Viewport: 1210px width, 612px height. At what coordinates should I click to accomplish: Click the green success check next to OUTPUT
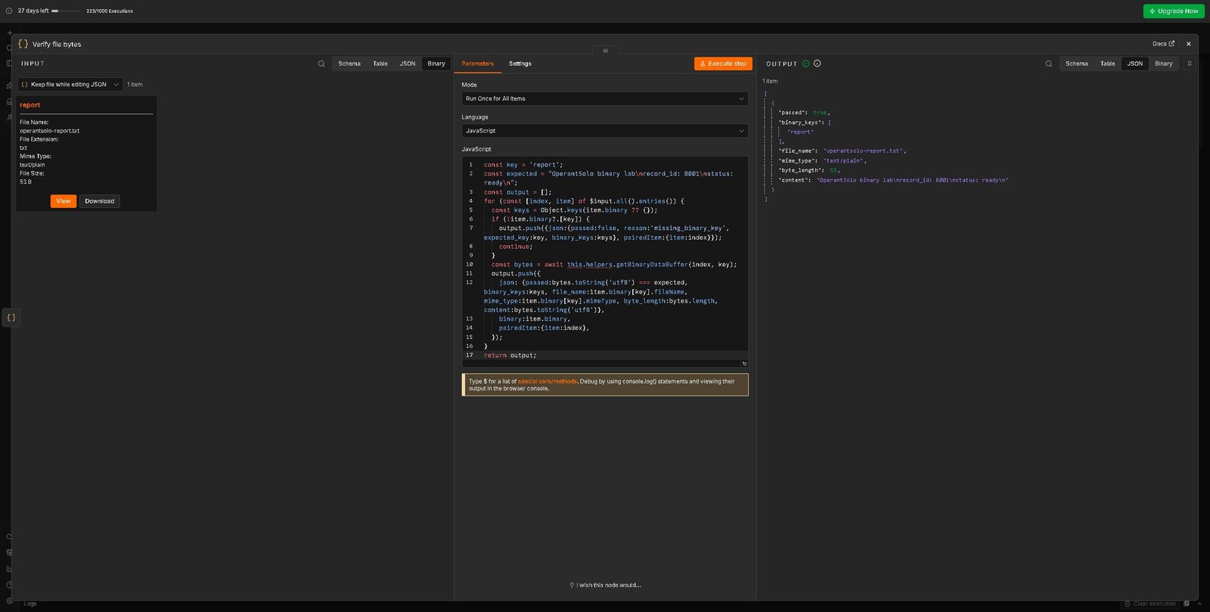pyautogui.click(x=805, y=64)
